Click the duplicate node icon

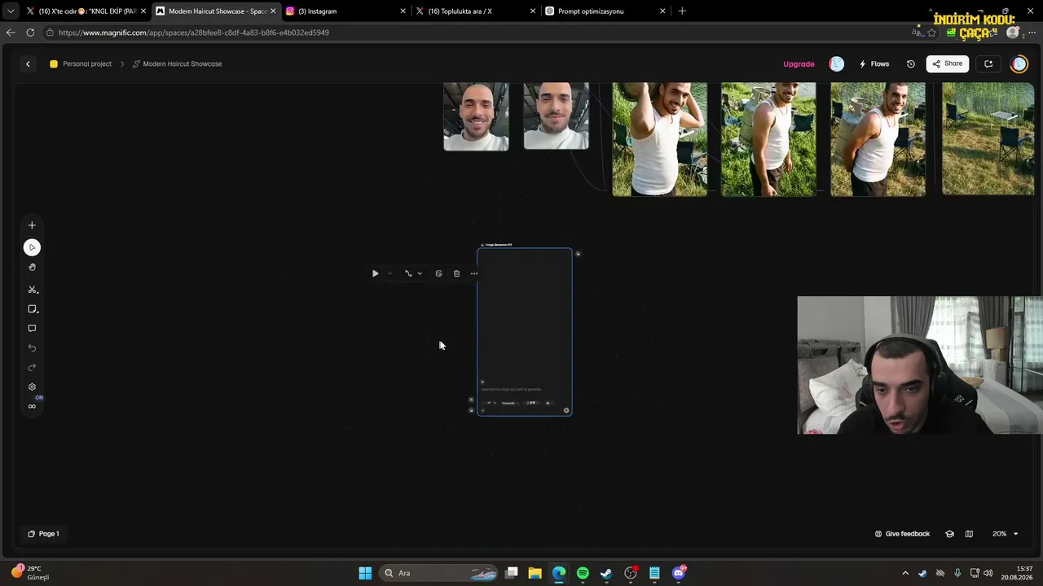[x=438, y=273]
